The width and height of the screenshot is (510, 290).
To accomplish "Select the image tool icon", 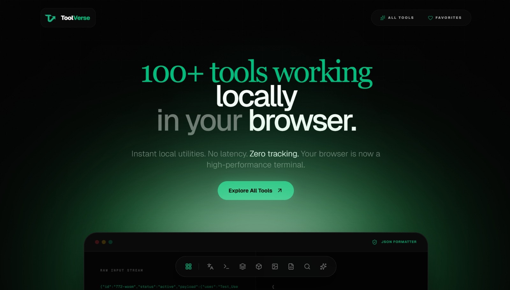I will click(x=275, y=266).
